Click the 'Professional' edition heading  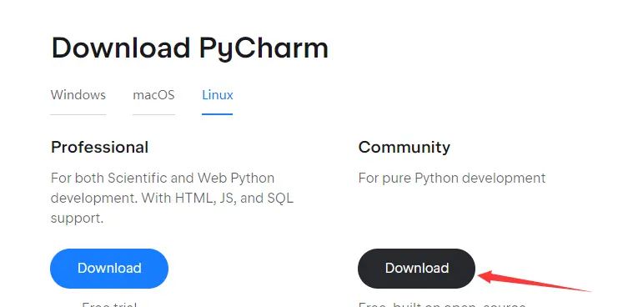(x=99, y=147)
